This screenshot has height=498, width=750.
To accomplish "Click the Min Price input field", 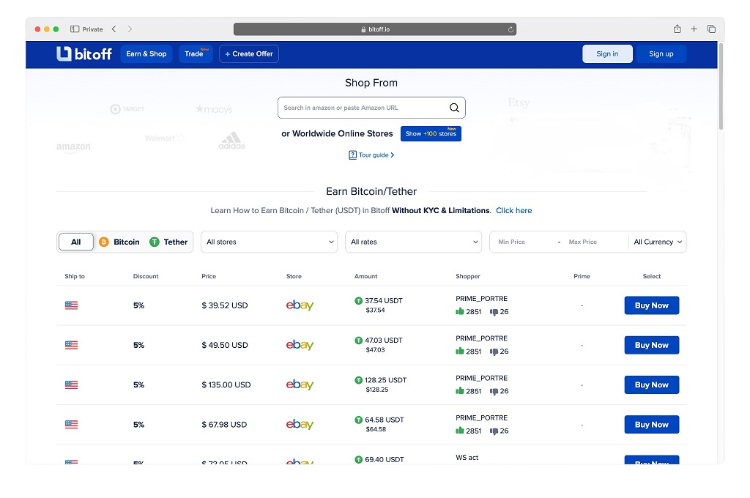I will [x=523, y=242].
